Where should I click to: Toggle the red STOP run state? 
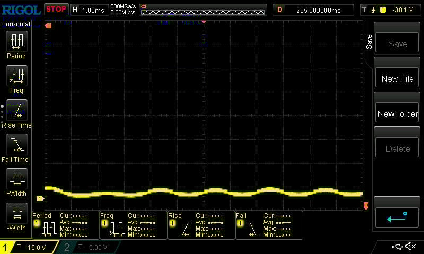(x=56, y=9)
